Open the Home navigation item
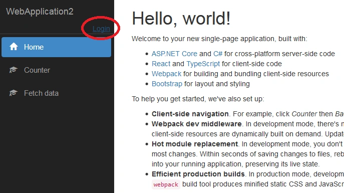This screenshot has height=193, width=344. point(57,47)
